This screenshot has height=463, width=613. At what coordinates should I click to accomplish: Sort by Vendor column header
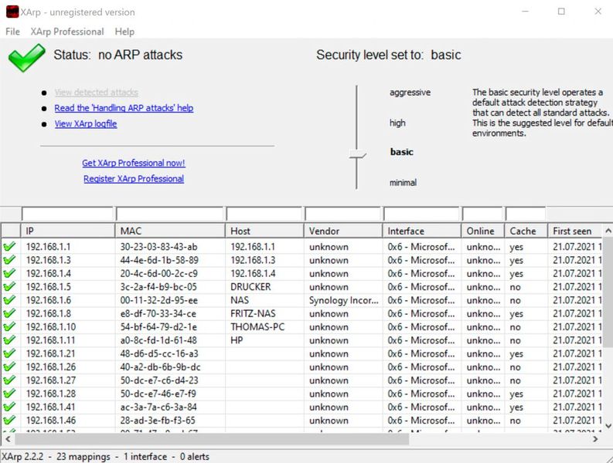tap(342, 231)
